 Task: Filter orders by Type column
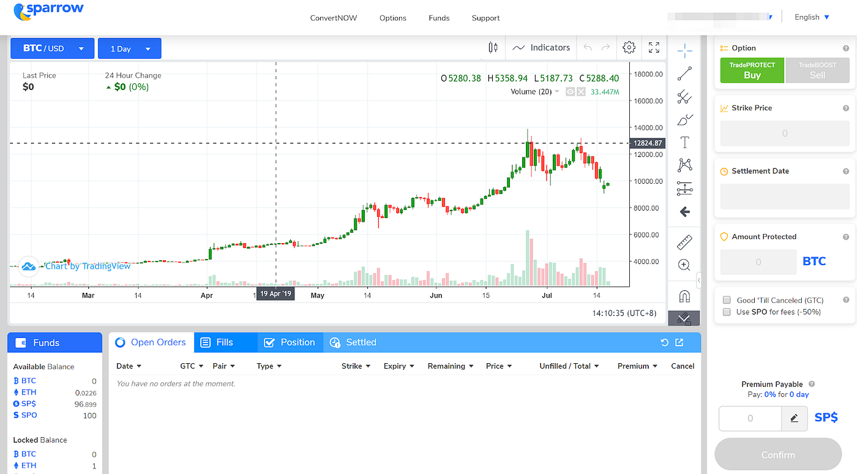click(x=269, y=366)
